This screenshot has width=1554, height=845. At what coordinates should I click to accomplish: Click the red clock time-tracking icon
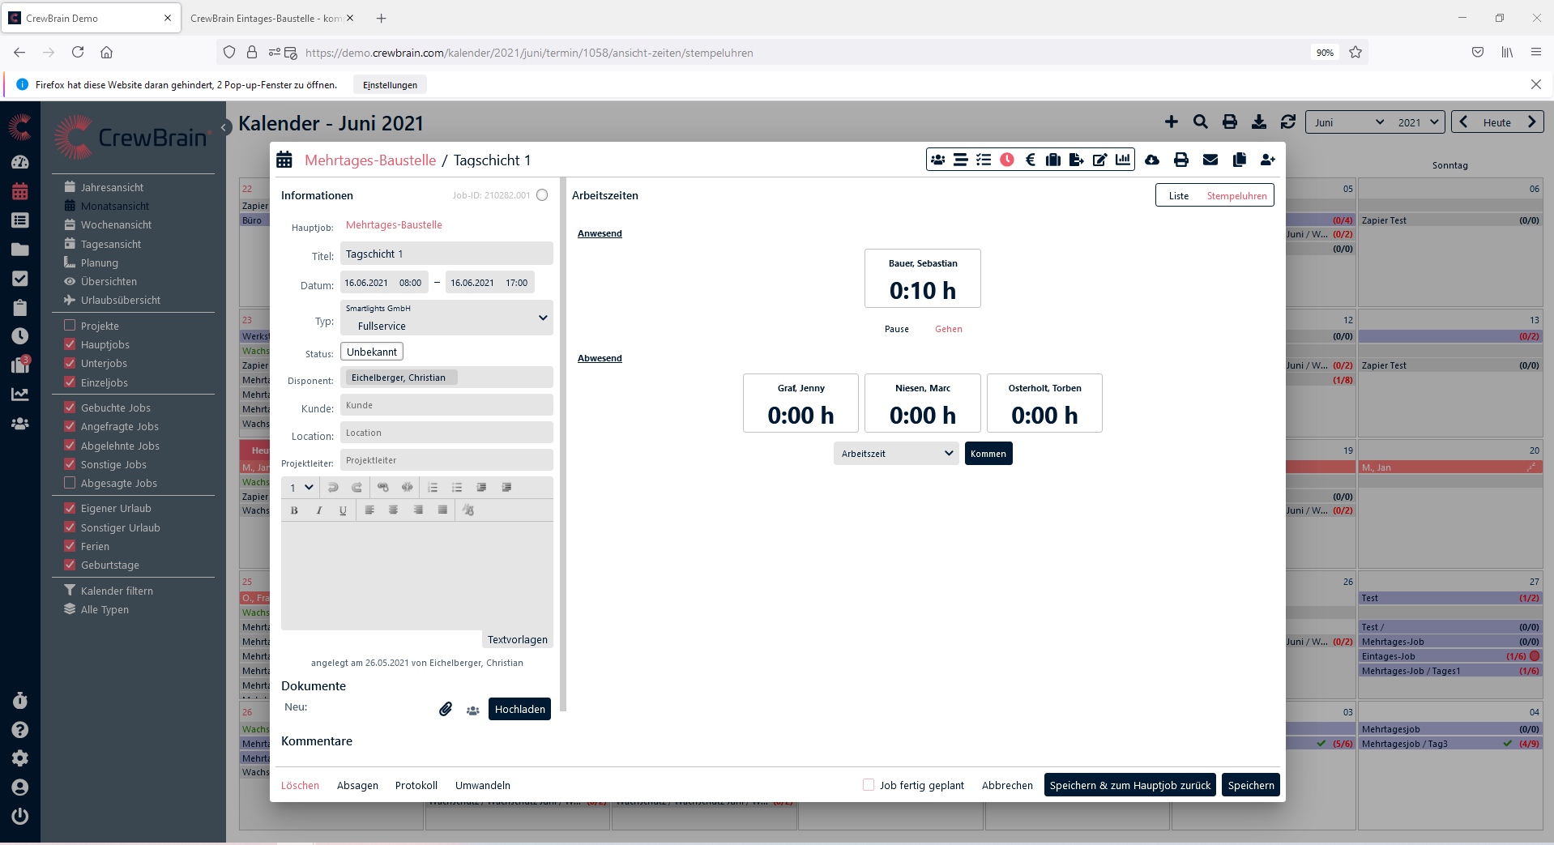pos(1007,160)
